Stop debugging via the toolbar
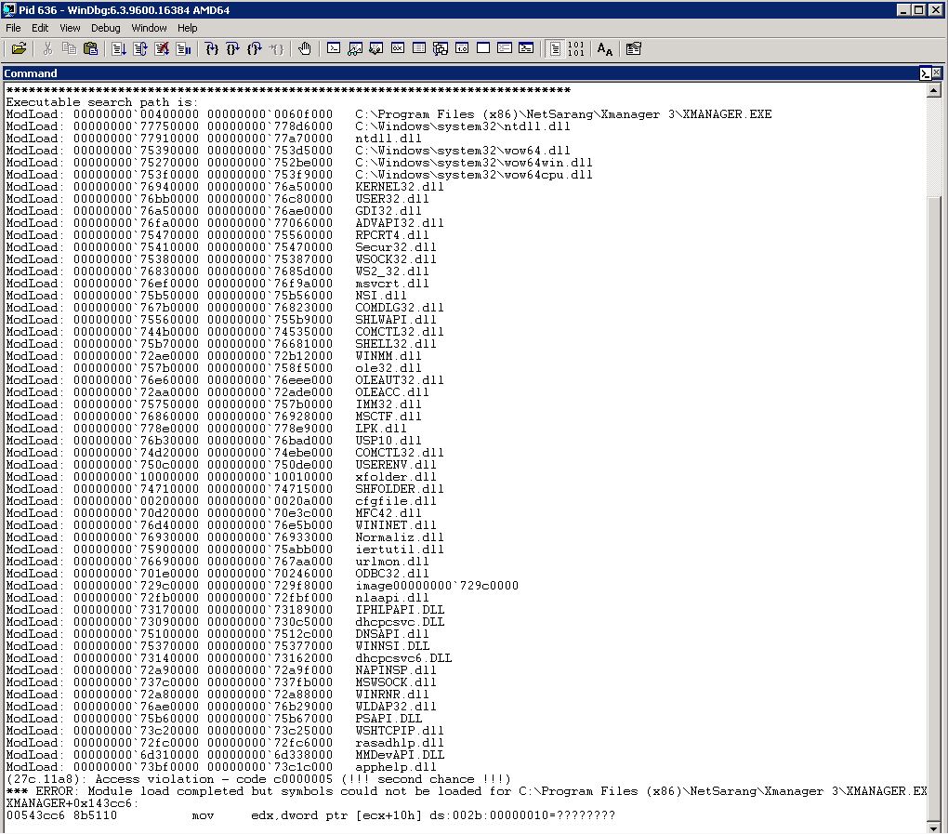 164,48
